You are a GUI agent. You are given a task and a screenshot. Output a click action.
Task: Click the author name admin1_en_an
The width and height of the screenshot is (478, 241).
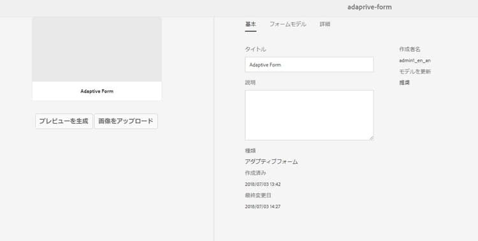click(x=415, y=61)
